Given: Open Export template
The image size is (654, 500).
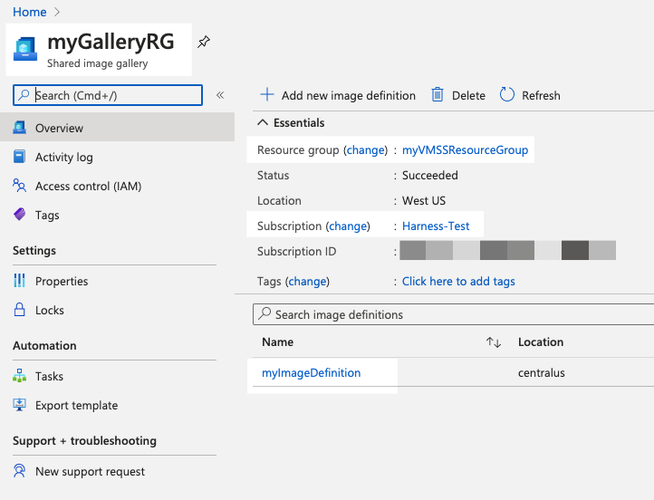Looking at the screenshot, I should click(77, 406).
